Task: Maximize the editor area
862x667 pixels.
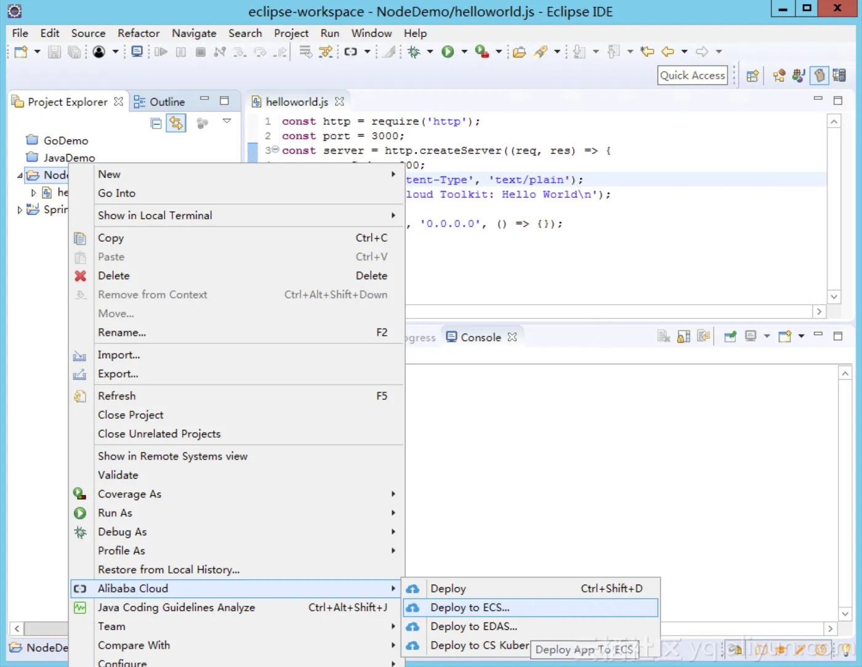Action: (x=837, y=100)
